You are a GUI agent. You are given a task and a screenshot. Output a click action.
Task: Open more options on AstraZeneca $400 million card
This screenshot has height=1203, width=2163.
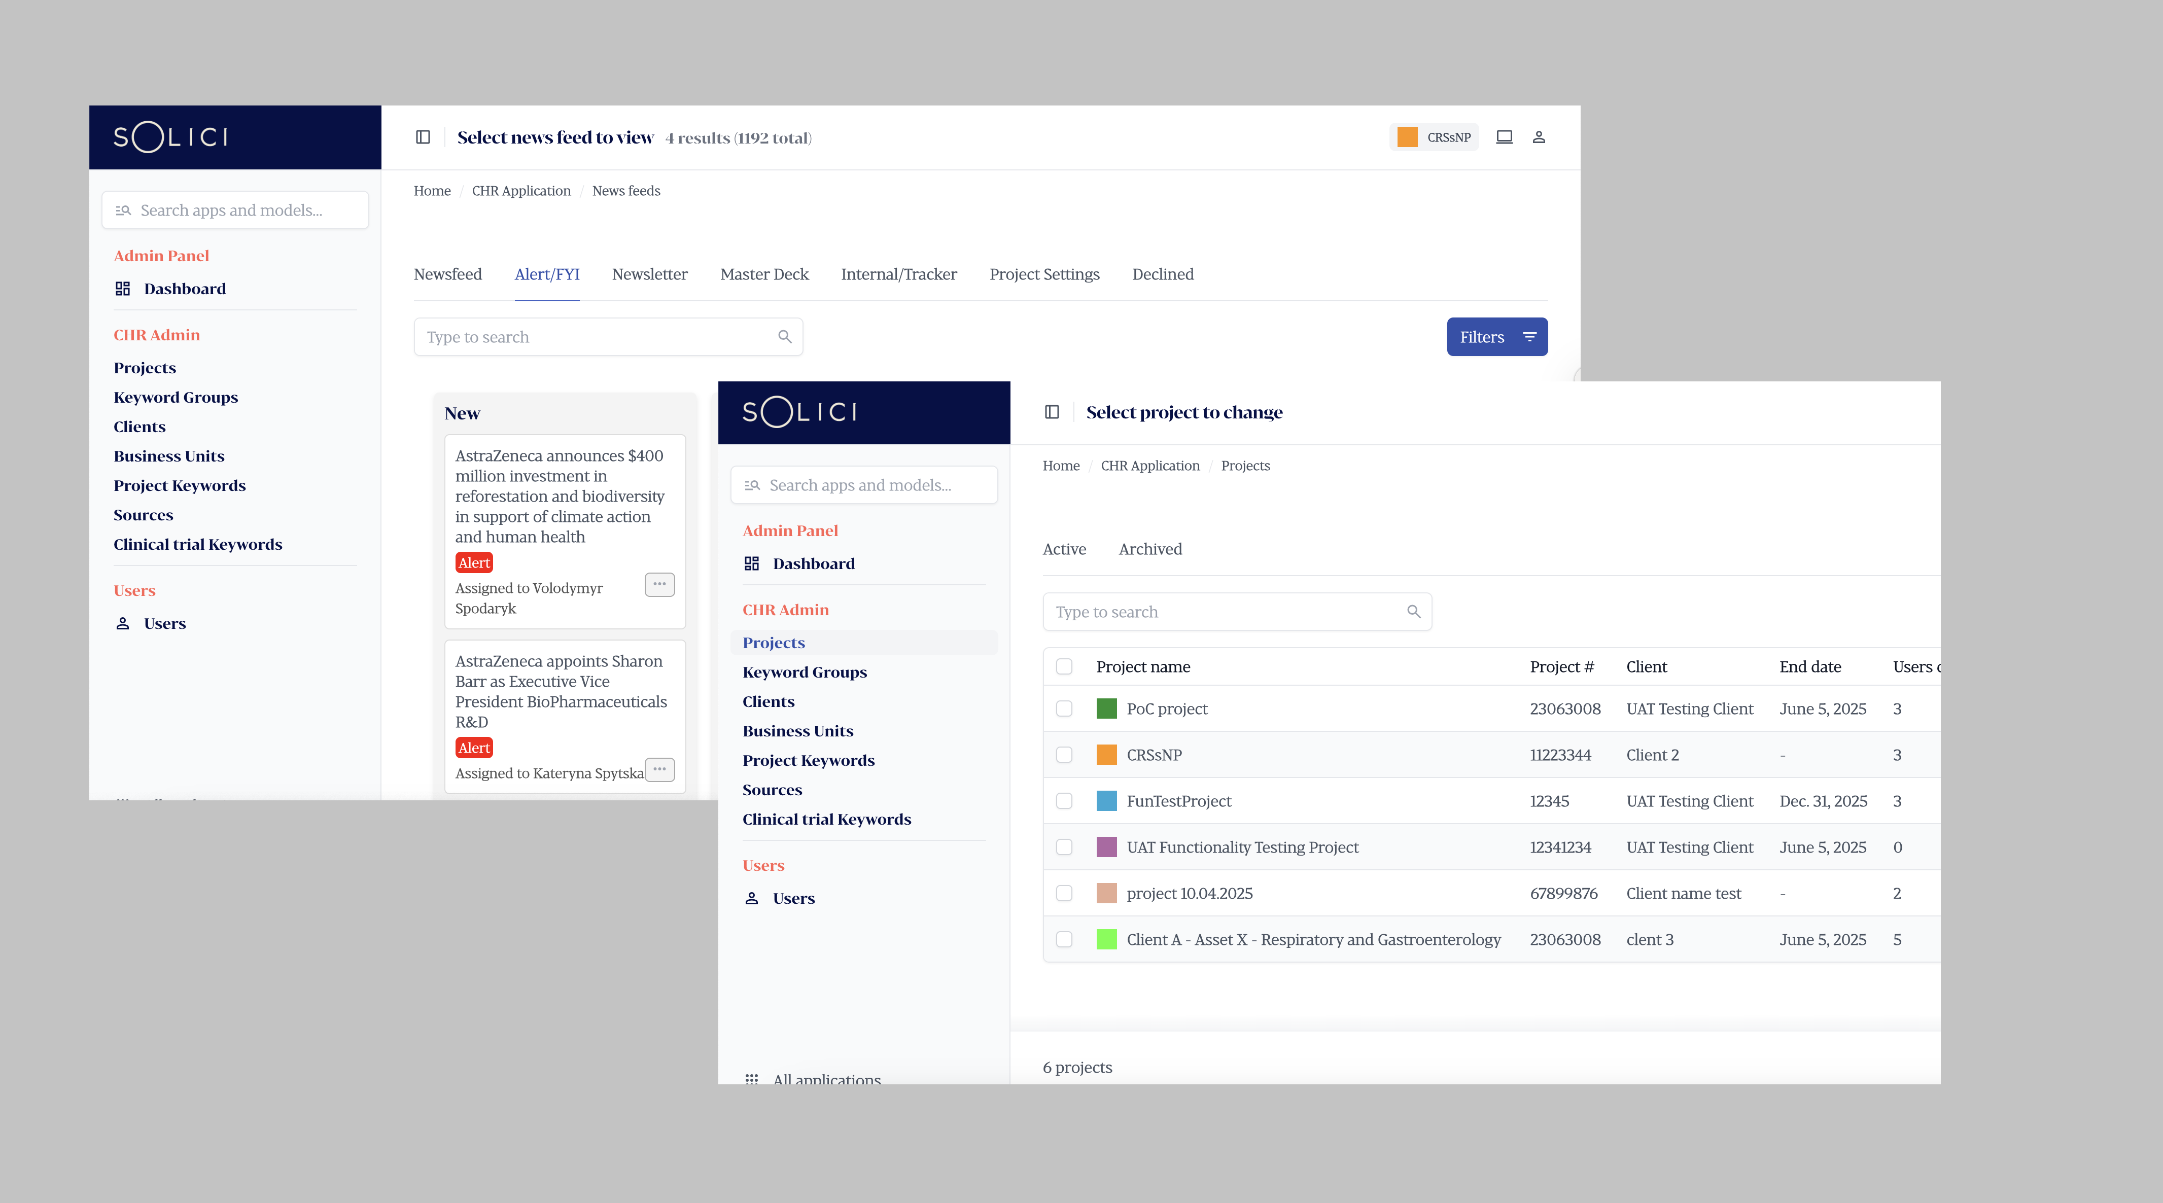[660, 584]
